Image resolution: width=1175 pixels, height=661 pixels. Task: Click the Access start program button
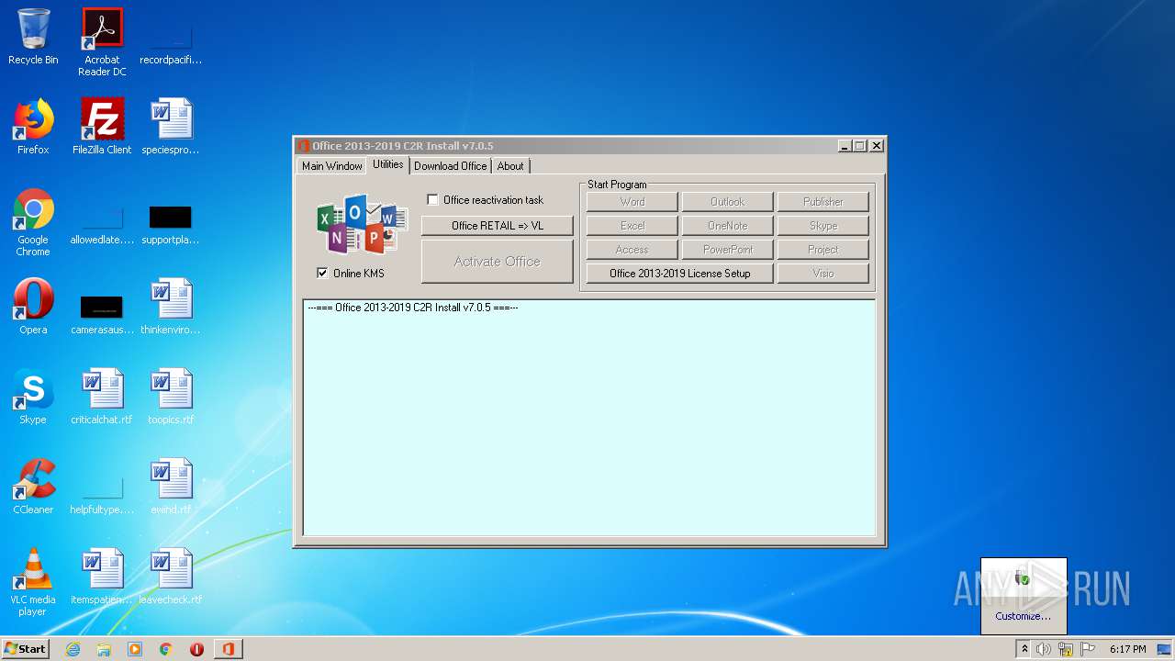click(632, 250)
